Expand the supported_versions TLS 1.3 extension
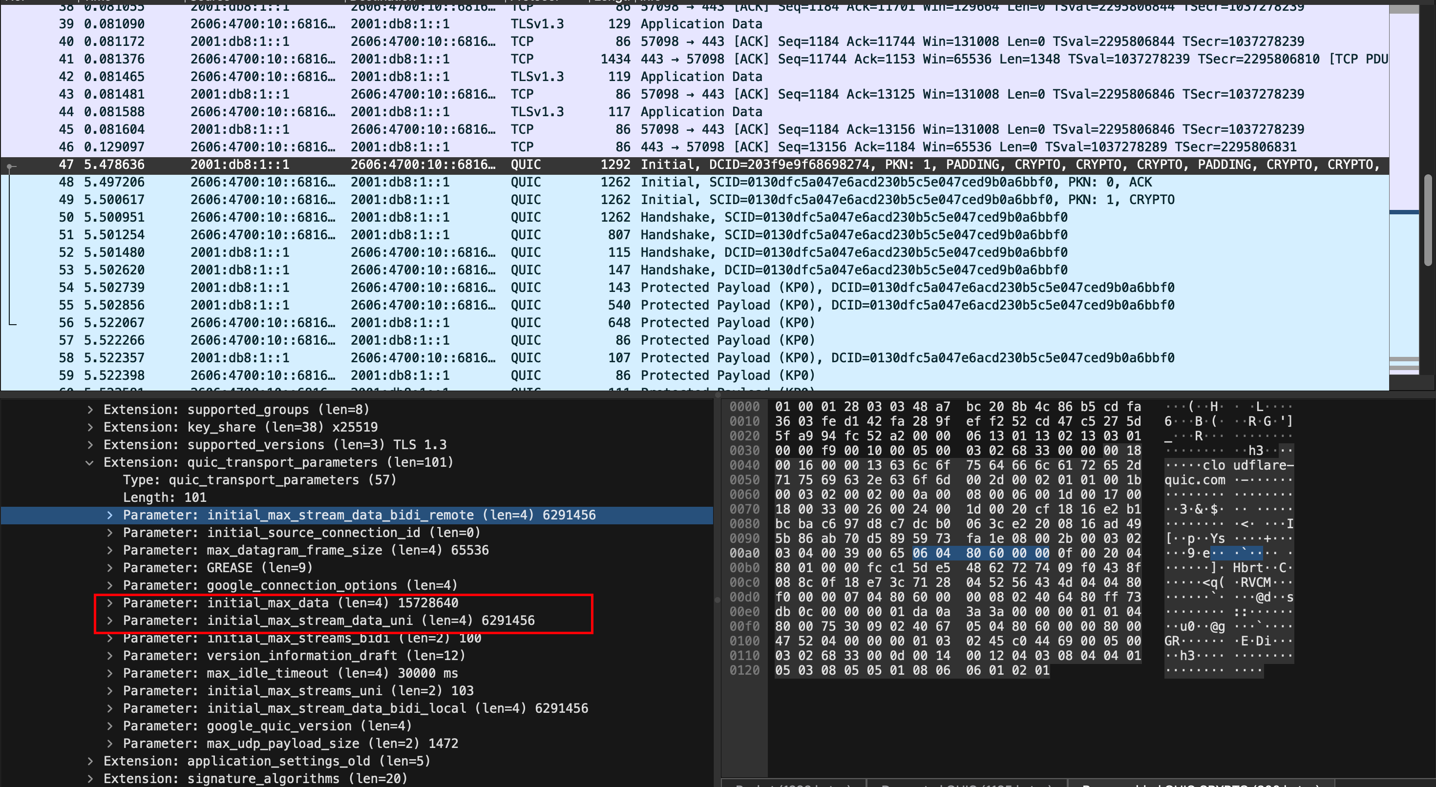 point(90,445)
